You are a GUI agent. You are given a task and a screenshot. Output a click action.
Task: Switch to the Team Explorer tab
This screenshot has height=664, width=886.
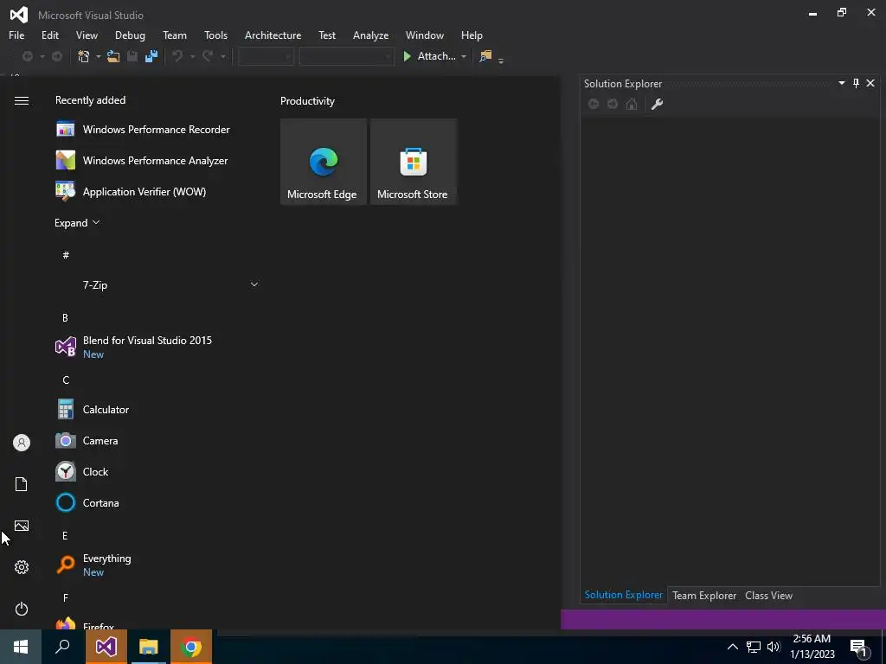tap(704, 595)
